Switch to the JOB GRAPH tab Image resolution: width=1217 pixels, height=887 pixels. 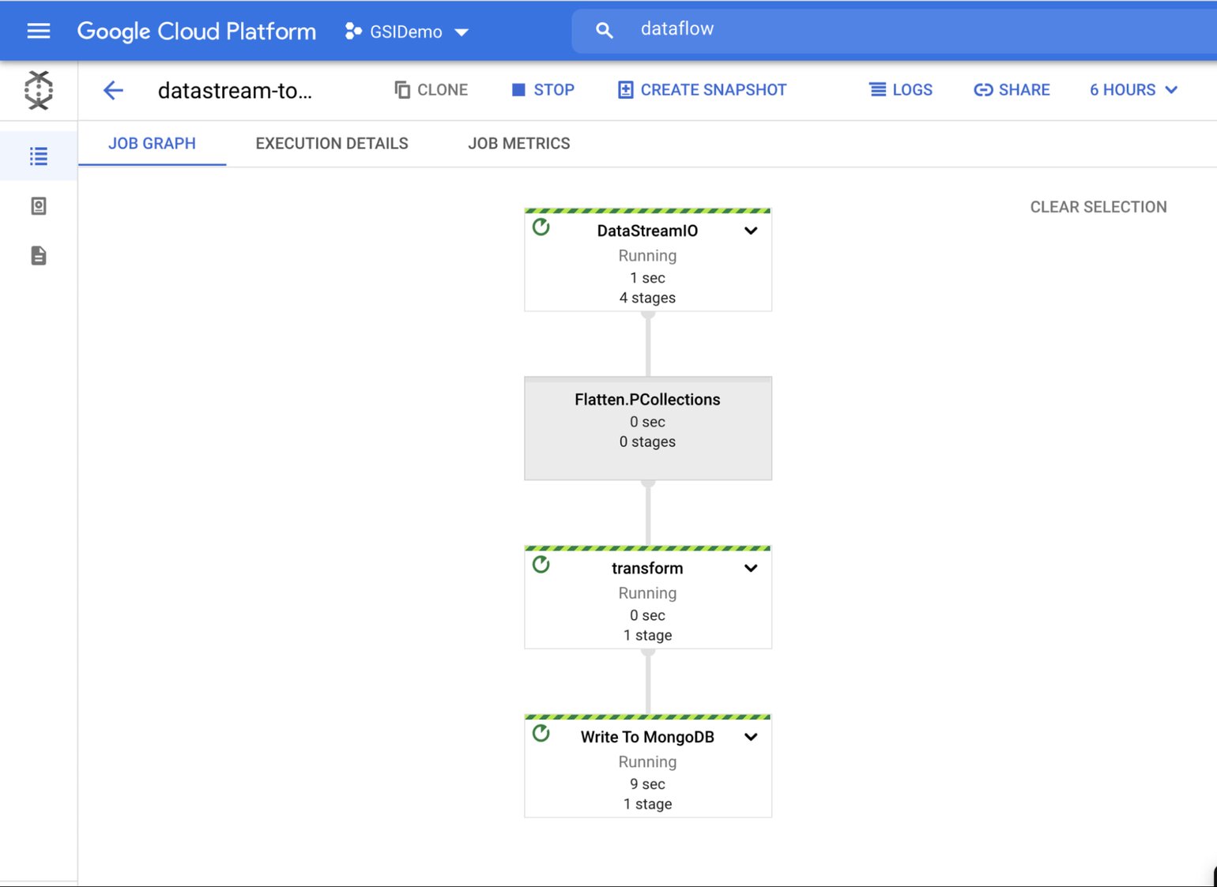[x=152, y=144]
